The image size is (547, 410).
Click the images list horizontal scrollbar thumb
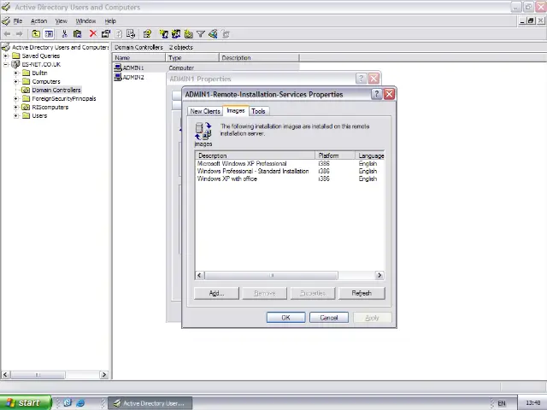point(271,275)
